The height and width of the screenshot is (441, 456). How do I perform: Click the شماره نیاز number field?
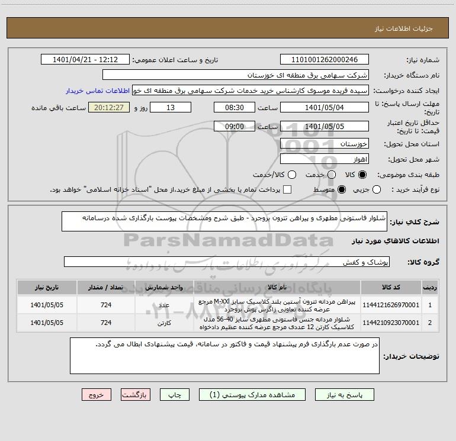(x=325, y=60)
